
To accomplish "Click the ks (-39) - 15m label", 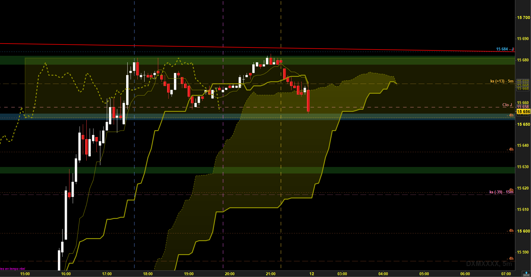I will (x=501, y=192).
